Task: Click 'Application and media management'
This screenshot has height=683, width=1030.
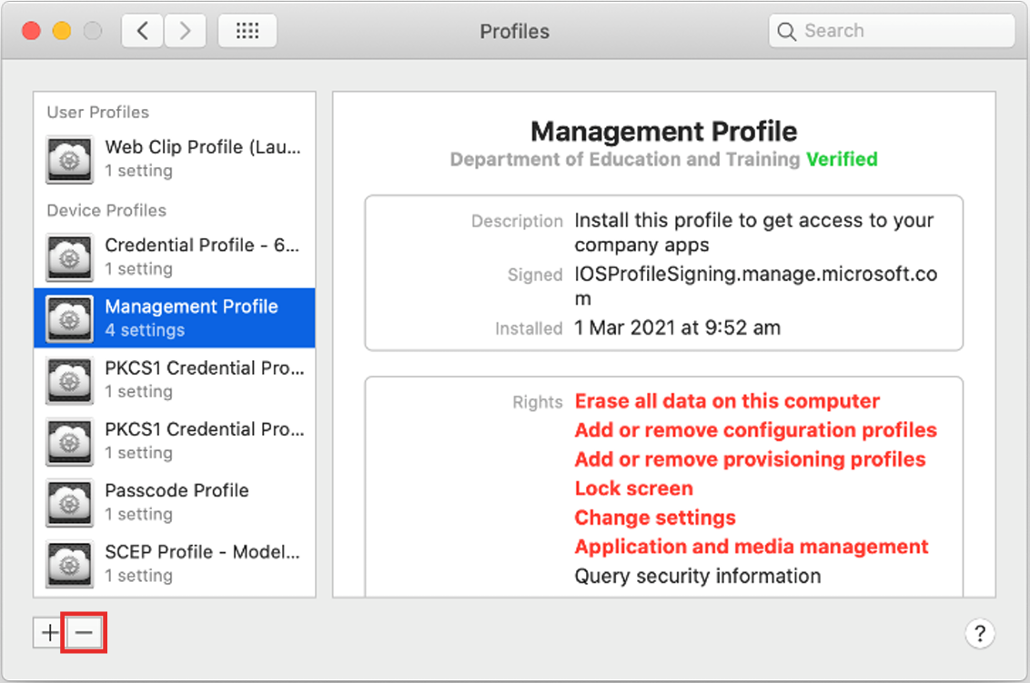Action: [752, 547]
